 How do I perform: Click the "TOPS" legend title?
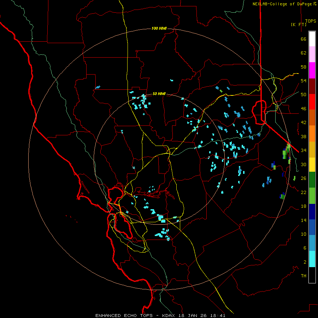[311, 21]
